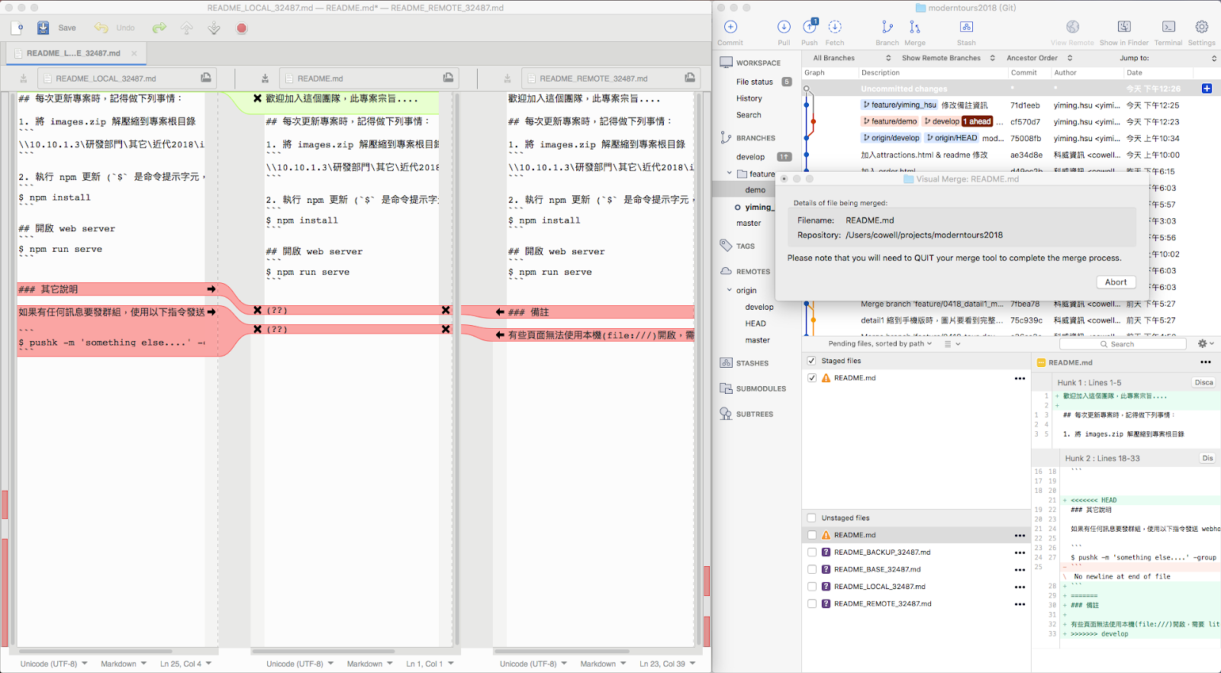1221x673 pixels.
Task: Open Show Remote Branches dropdown
Action: (x=949, y=58)
